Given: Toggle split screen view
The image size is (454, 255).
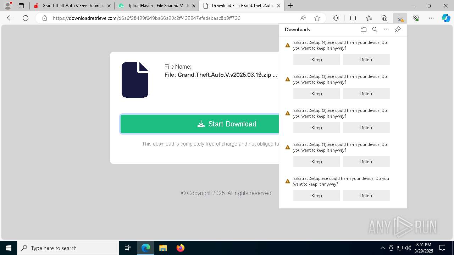Looking at the screenshot, I should tap(353, 18).
